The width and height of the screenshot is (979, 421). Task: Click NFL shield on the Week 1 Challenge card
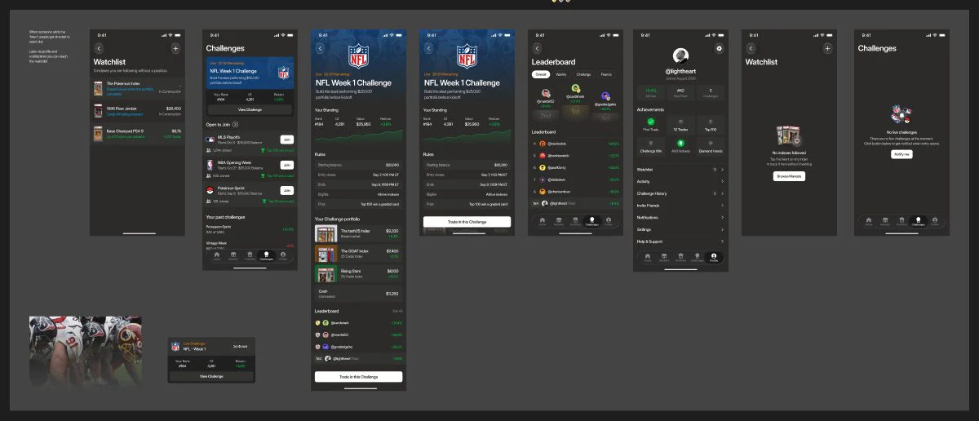283,72
